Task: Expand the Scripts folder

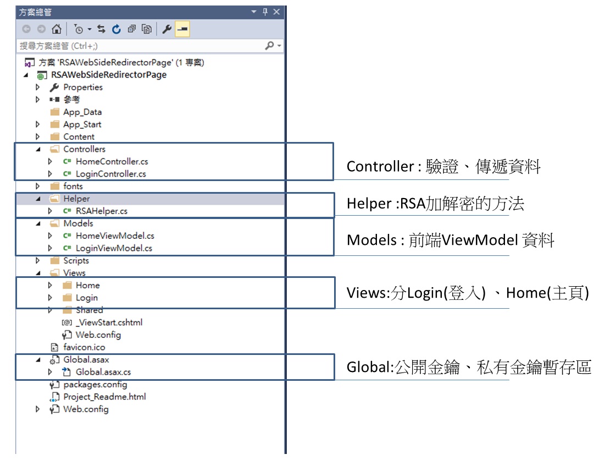Action: pos(37,260)
